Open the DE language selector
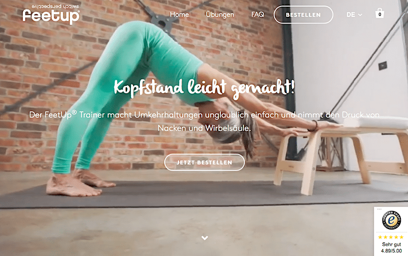Screen dimensions: 408x256 point(354,15)
